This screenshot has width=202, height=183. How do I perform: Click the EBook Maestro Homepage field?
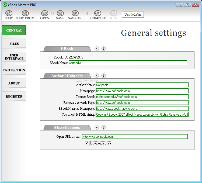click(142, 109)
